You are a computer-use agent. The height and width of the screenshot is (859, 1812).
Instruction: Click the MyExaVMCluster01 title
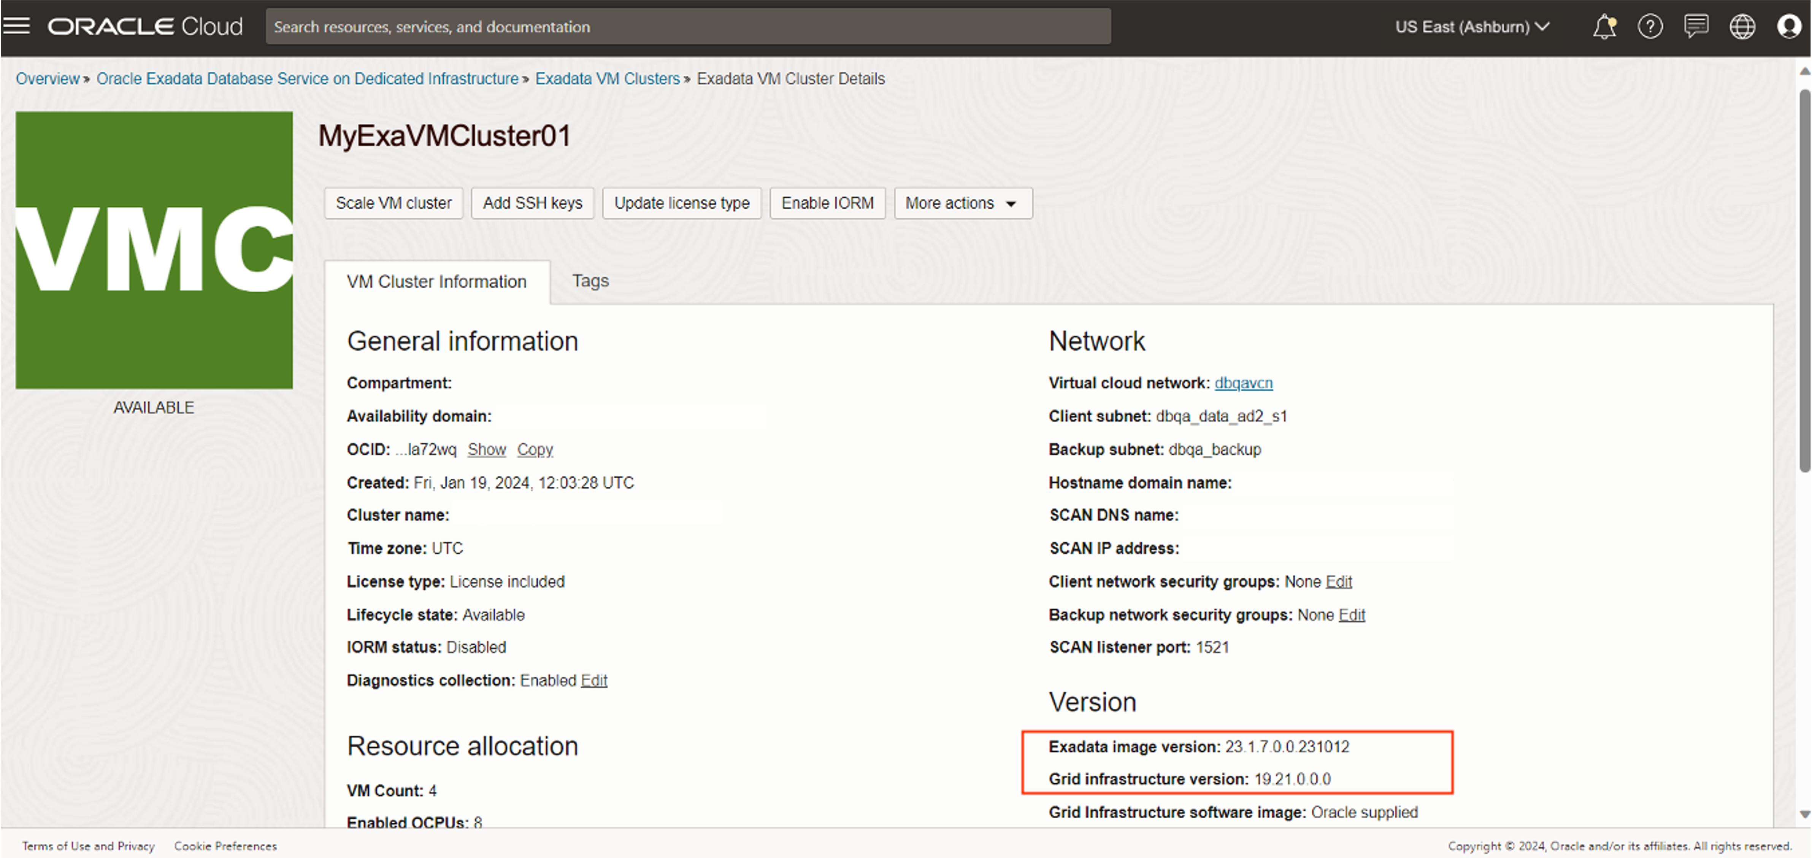point(444,136)
